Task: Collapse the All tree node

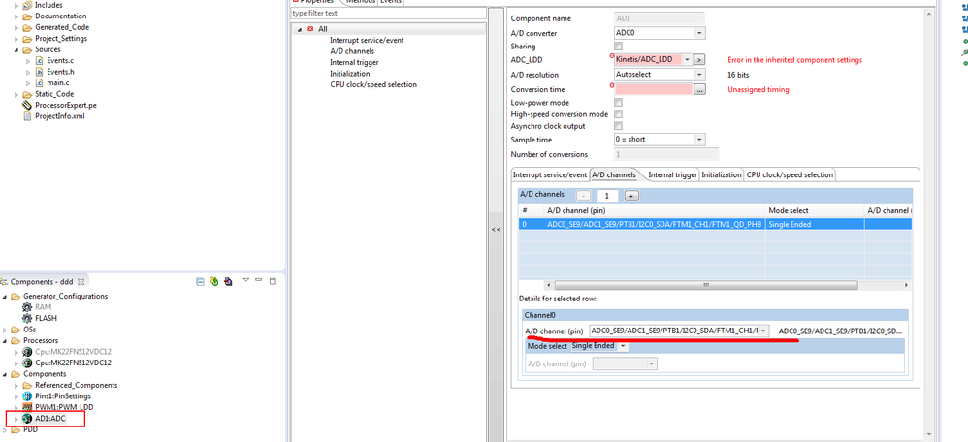Action: 300,29
